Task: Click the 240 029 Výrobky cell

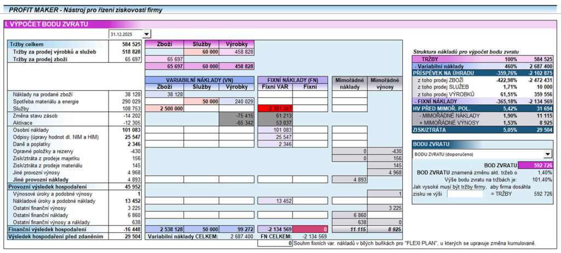Action: pyautogui.click(x=237, y=102)
